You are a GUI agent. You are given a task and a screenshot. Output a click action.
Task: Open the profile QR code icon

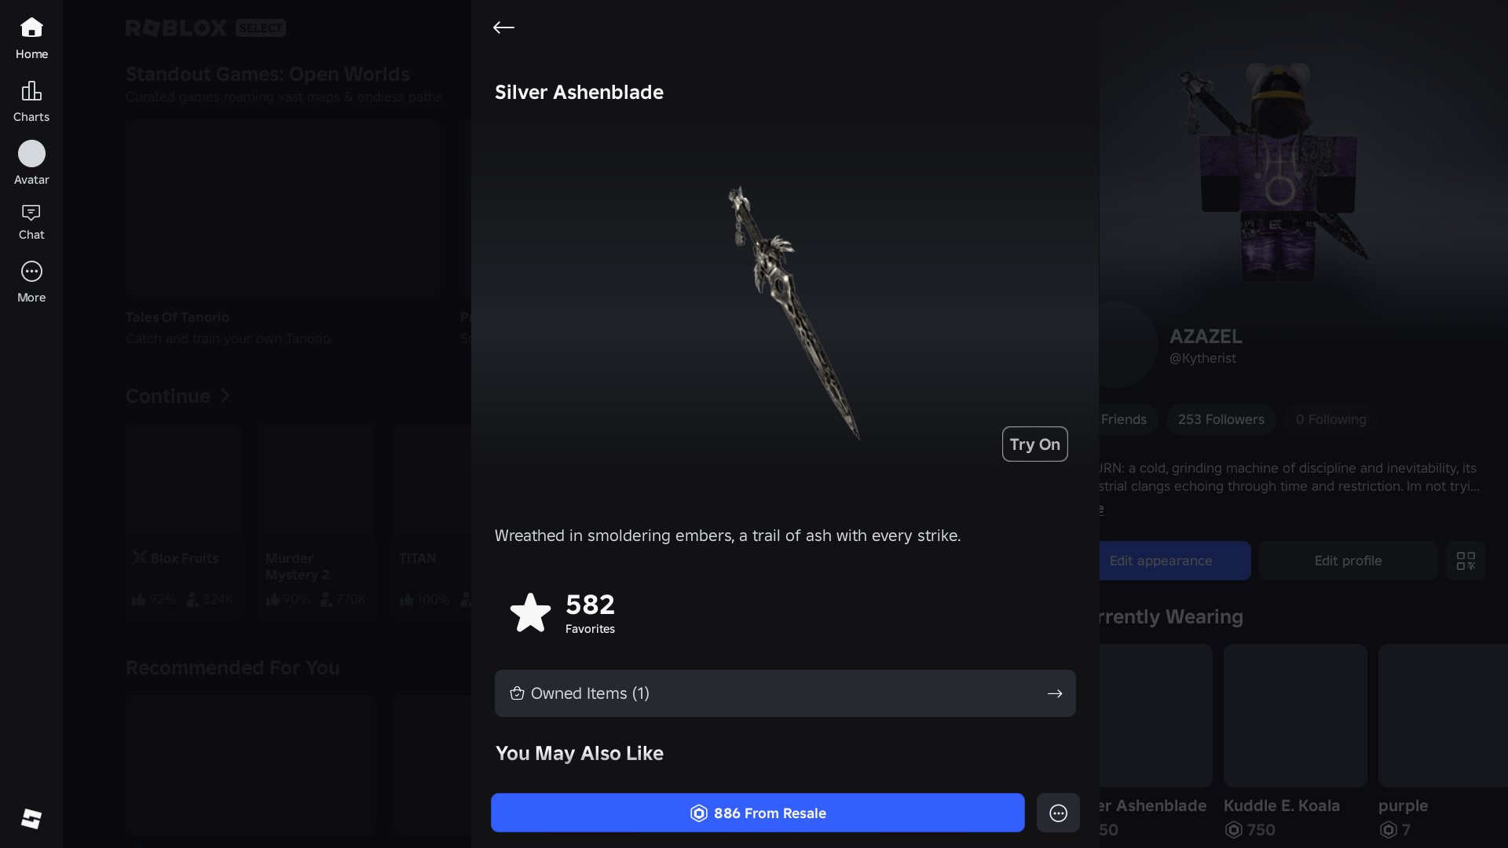[1466, 561]
